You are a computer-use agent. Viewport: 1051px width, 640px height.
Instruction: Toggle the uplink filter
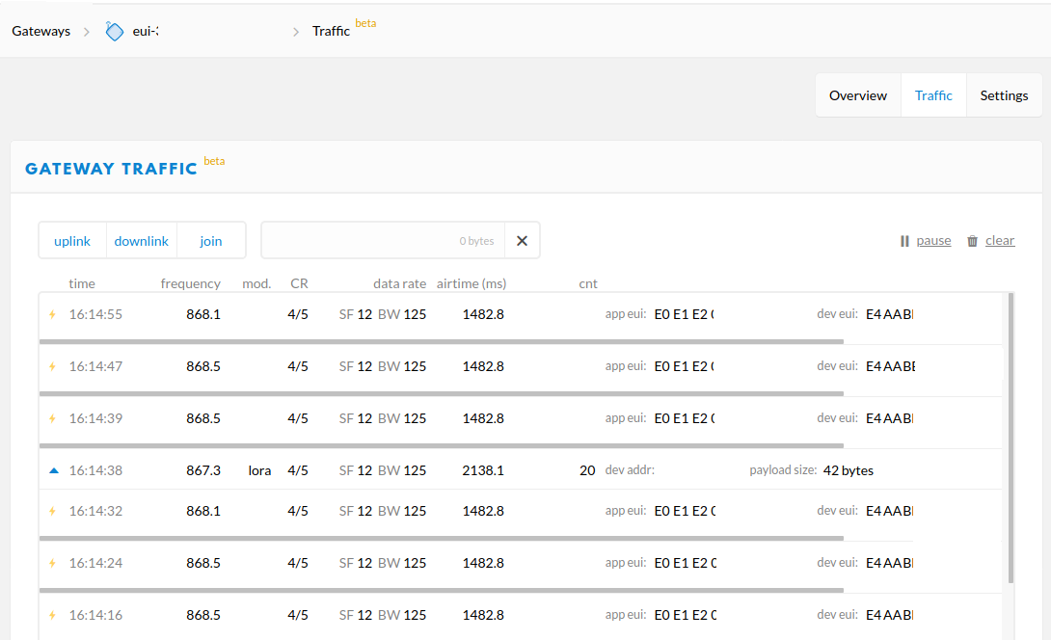(x=72, y=241)
